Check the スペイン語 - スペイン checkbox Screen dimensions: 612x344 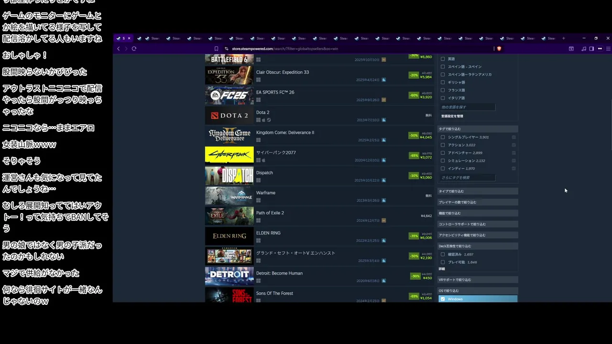443,66
